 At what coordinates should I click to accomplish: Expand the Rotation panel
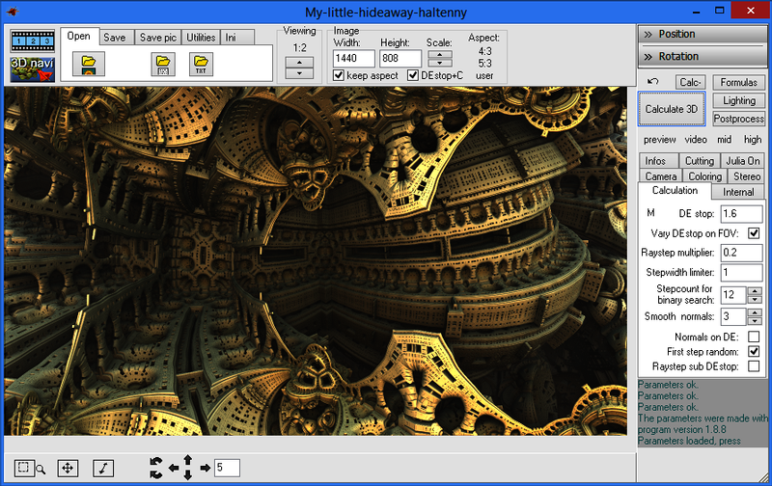pos(703,56)
